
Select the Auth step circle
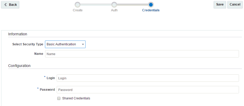tap(114, 5)
